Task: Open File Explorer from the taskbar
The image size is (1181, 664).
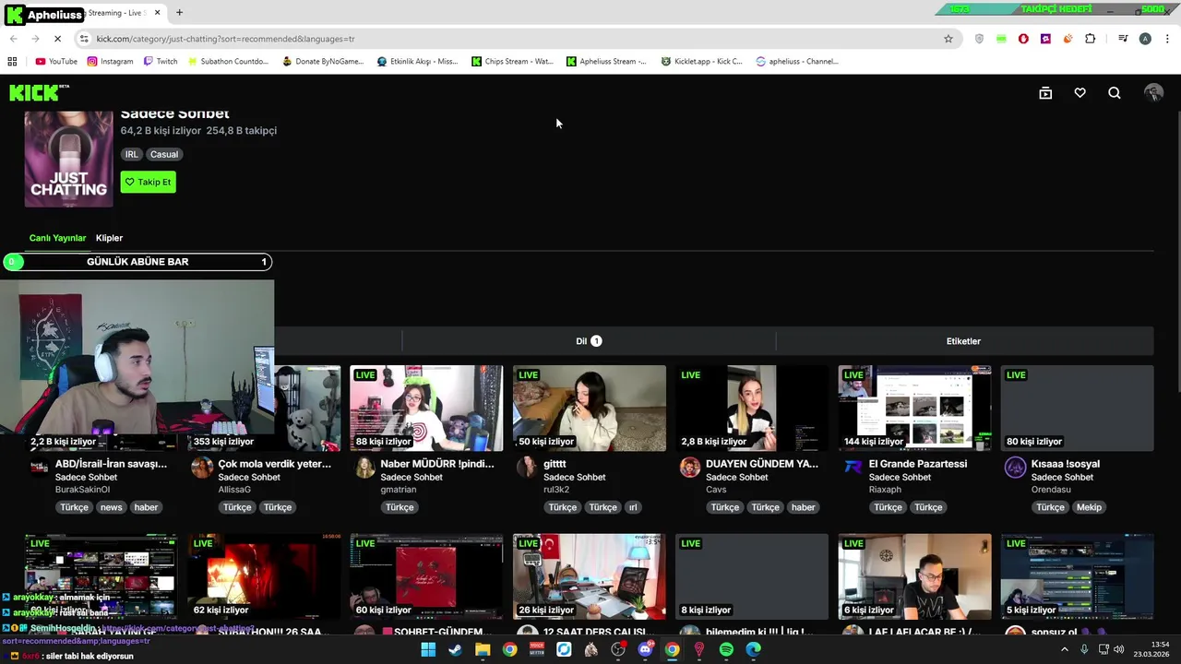Action: point(483,649)
